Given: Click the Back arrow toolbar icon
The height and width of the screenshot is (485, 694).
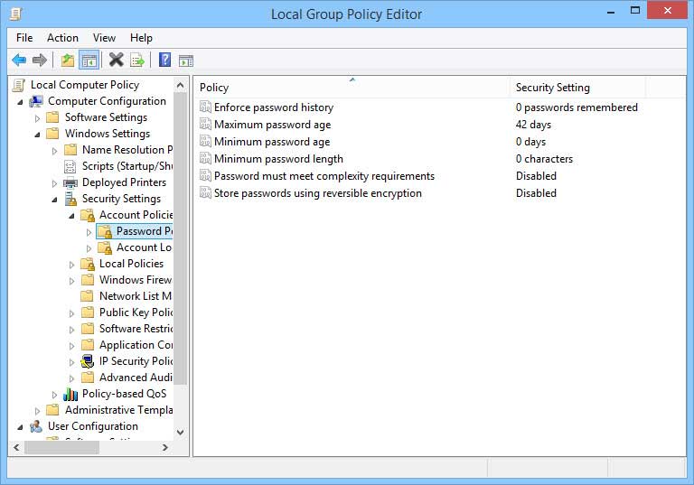Looking at the screenshot, I should 19,61.
